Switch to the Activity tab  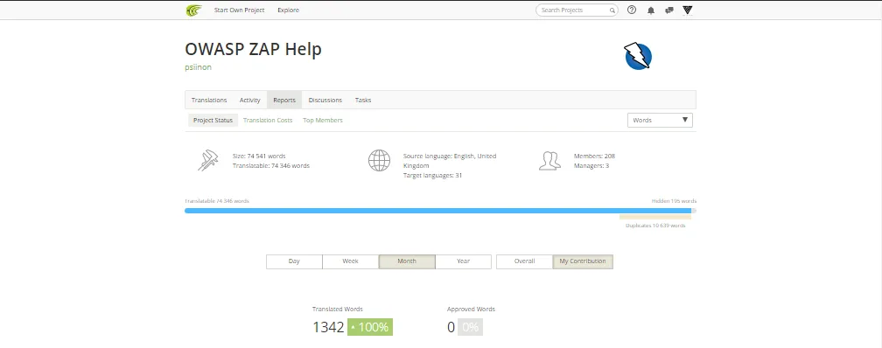tap(249, 100)
